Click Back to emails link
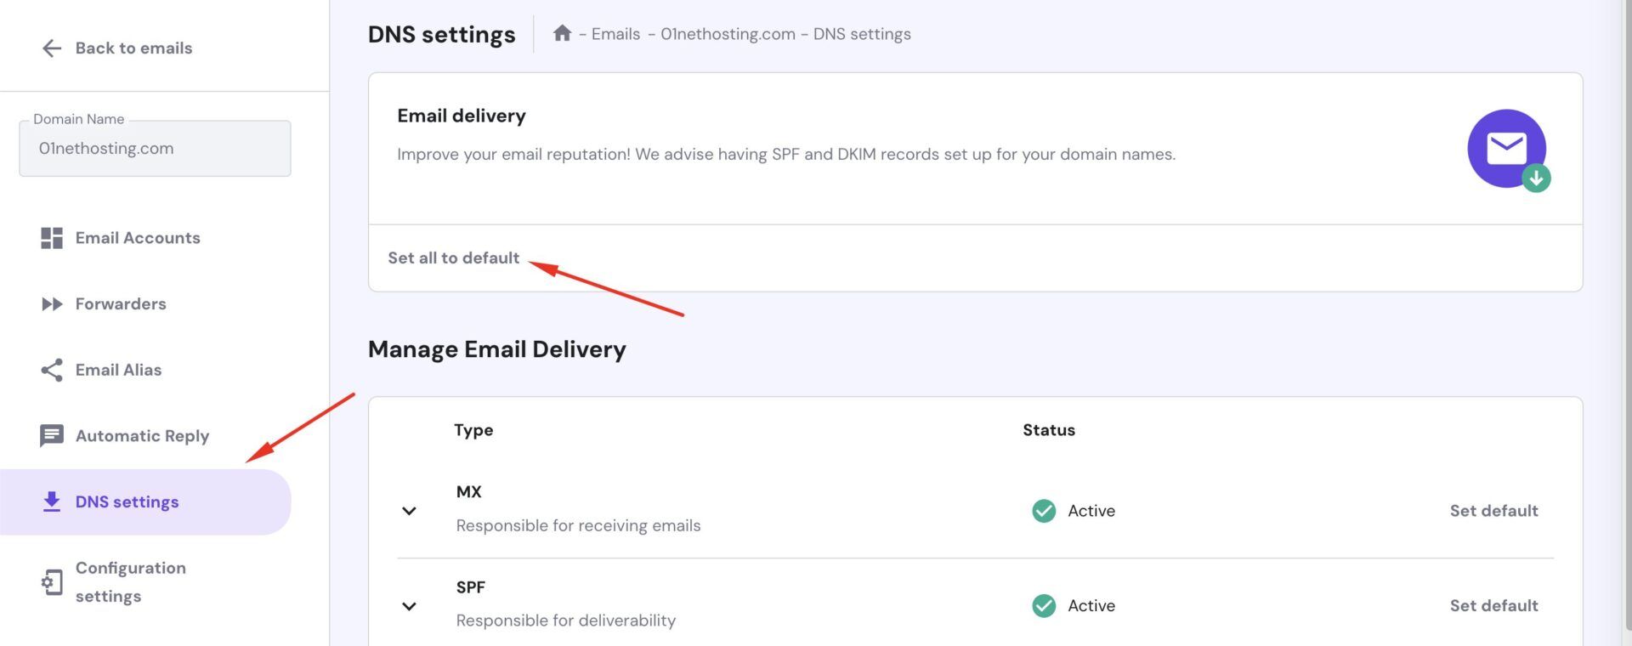Image resolution: width=1632 pixels, height=646 pixels. tap(133, 48)
